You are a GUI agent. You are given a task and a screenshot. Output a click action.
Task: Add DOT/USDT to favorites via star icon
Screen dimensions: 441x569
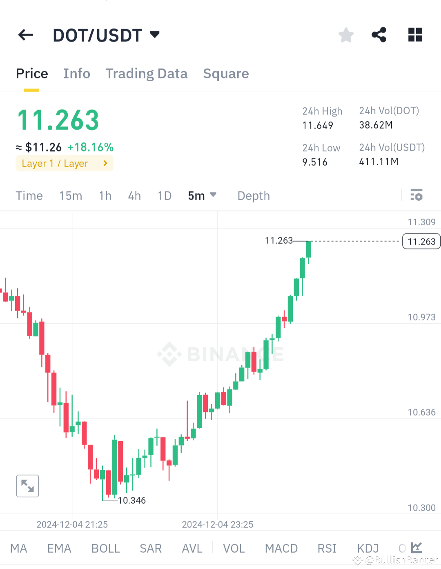346,35
